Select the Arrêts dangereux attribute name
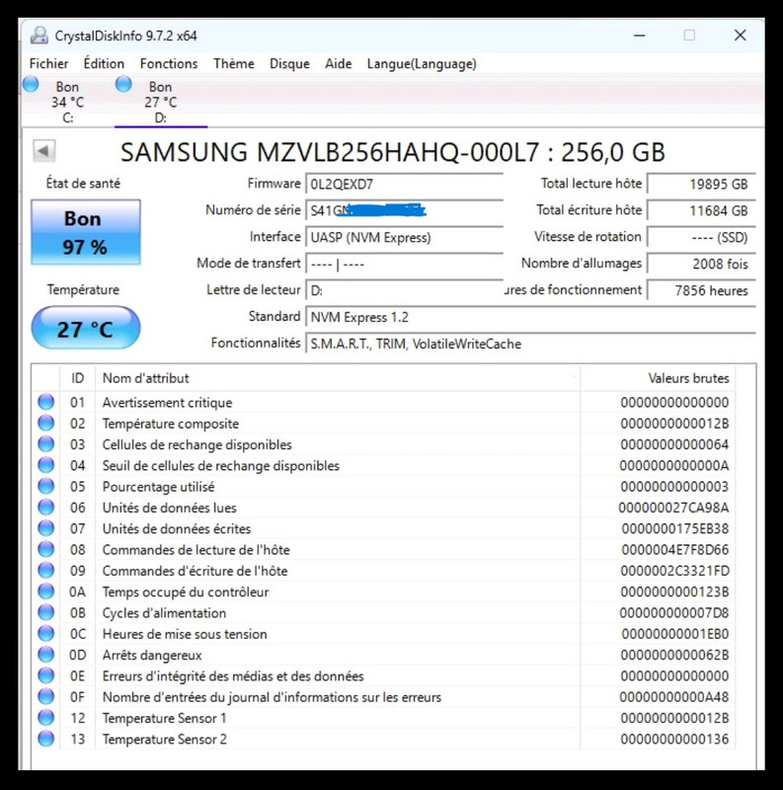Screen dimensions: 783x790 click(x=152, y=655)
